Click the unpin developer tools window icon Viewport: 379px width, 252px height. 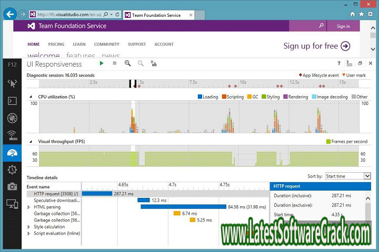(360, 64)
